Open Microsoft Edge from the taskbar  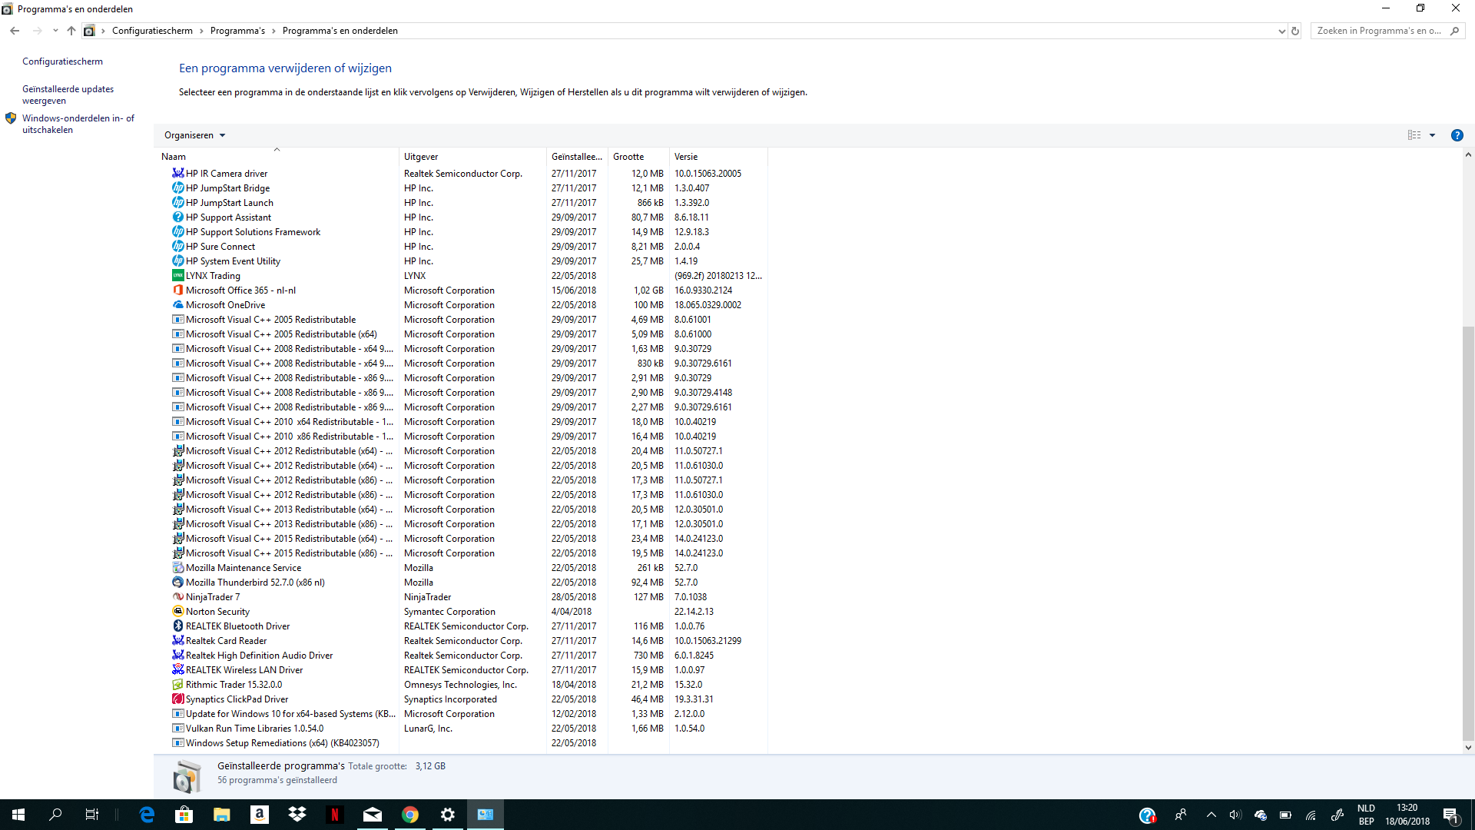(146, 815)
